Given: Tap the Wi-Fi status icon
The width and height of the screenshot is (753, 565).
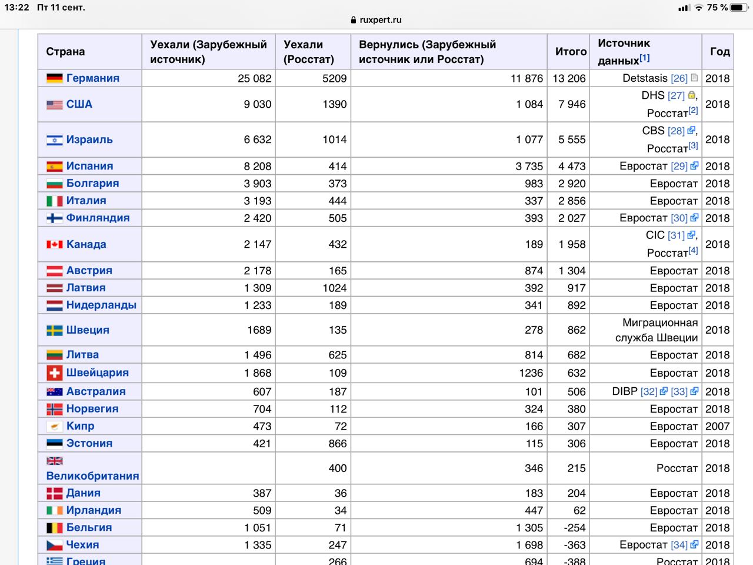Looking at the screenshot, I should tap(698, 8).
